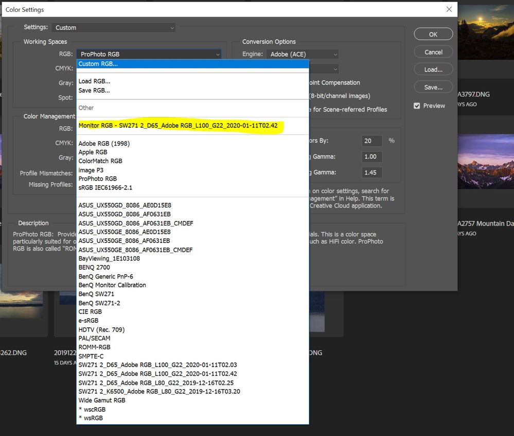Cancel the Color Settings dialog
The height and width of the screenshot is (436, 514).
pos(433,52)
